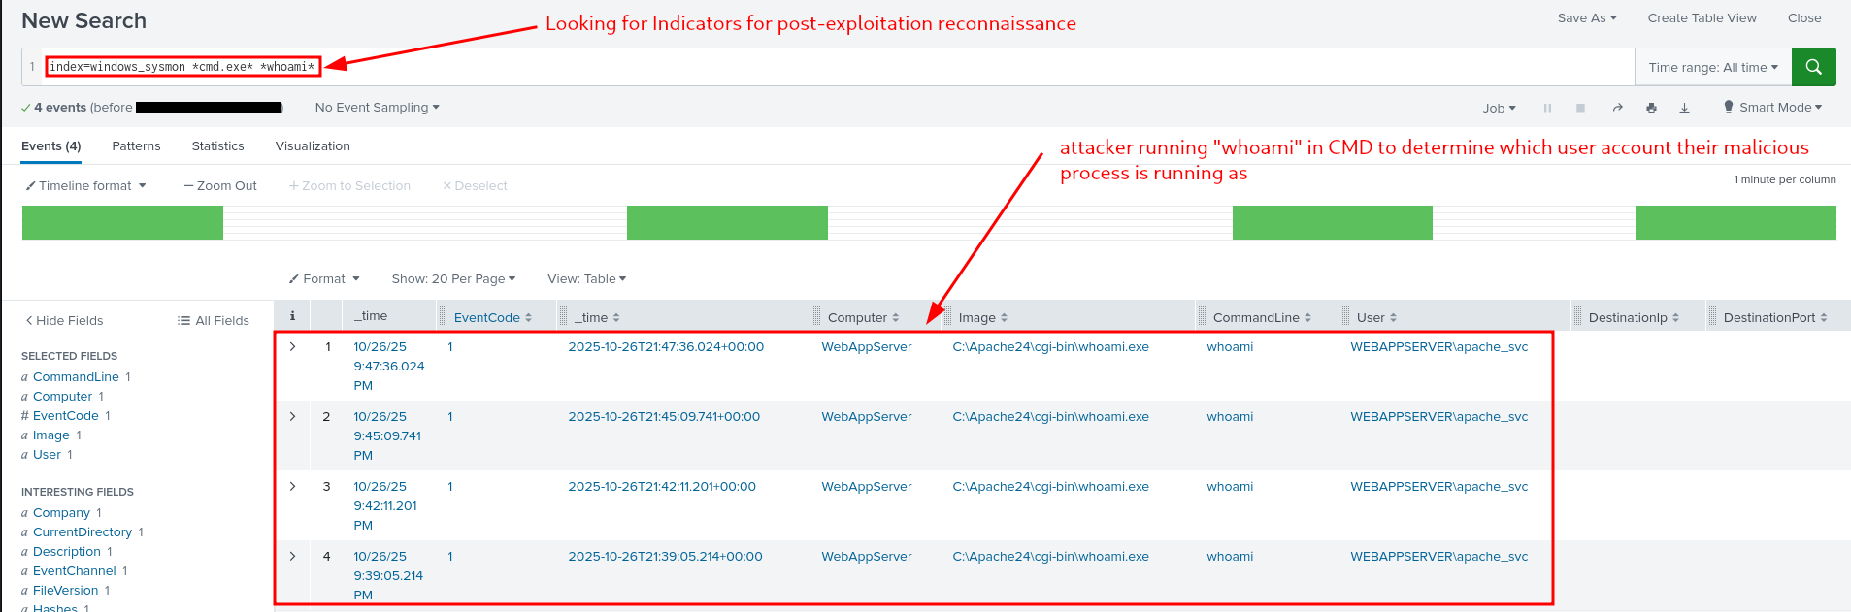Click row 2 whoami.exe image path
Screen dimensions: 1851x612
pos(1050,416)
